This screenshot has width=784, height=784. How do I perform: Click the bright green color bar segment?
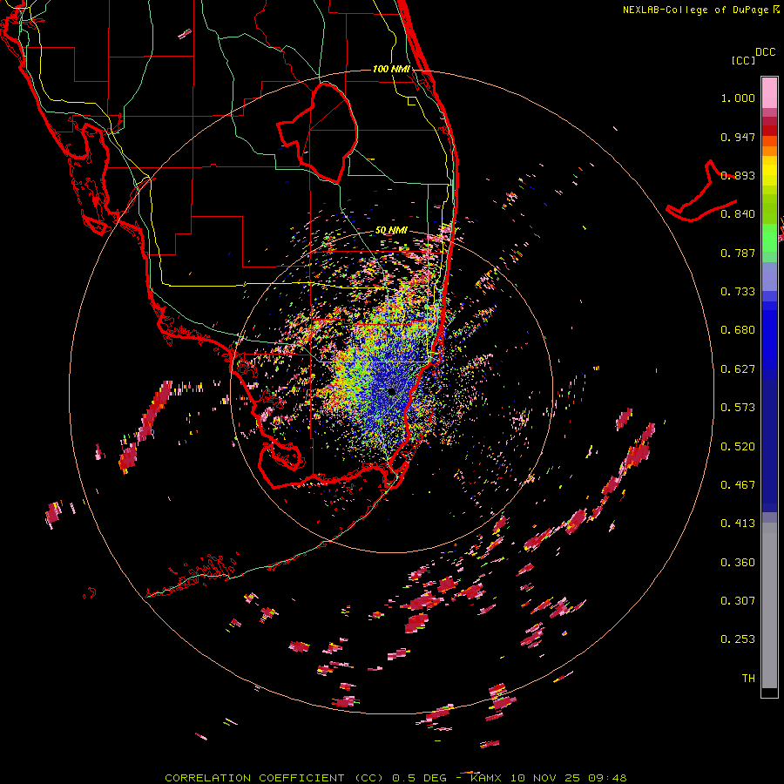769,238
